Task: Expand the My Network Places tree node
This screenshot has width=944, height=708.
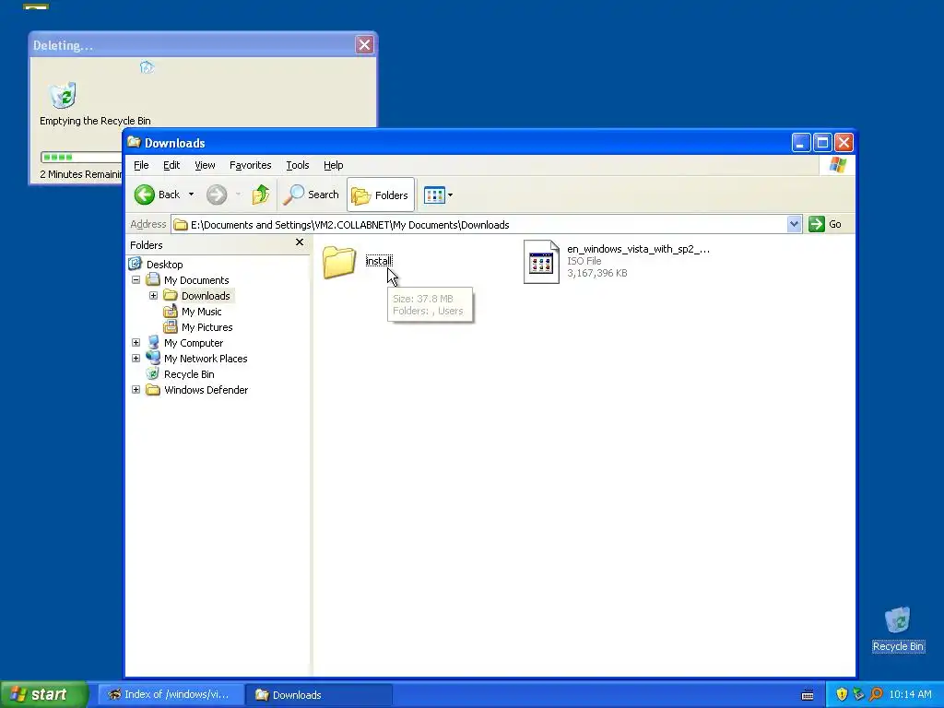Action: tap(136, 359)
